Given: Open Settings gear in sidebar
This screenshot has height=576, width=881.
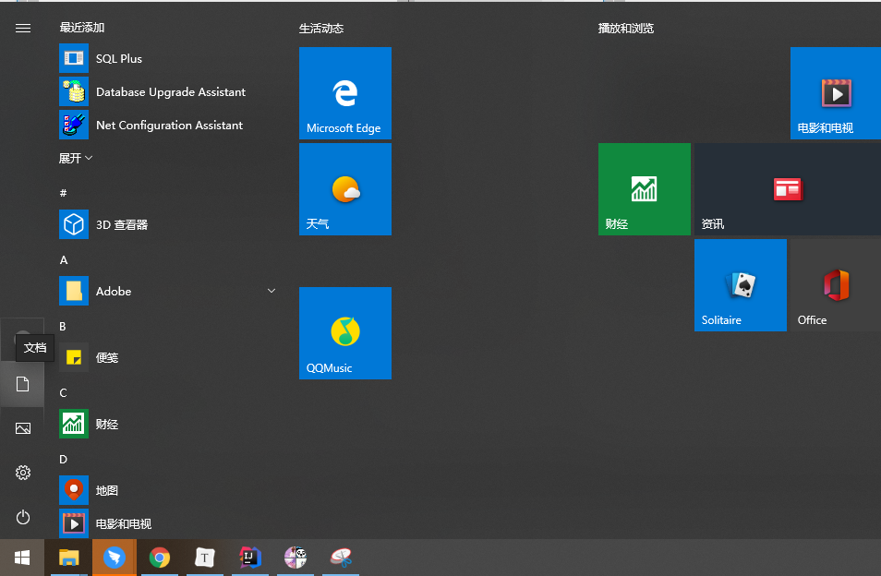Looking at the screenshot, I should 22,473.
